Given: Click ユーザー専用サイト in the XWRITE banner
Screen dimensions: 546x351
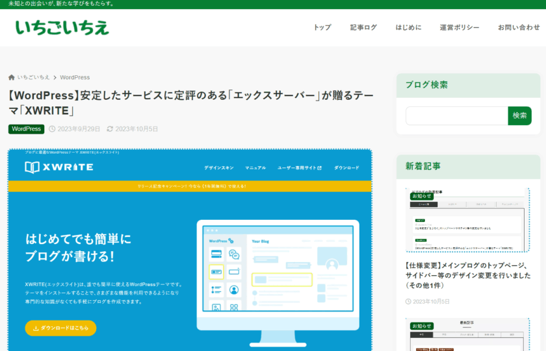Looking at the screenshot, I should 300,168.
